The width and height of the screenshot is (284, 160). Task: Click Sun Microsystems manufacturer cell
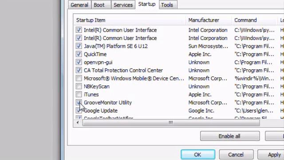208,46
